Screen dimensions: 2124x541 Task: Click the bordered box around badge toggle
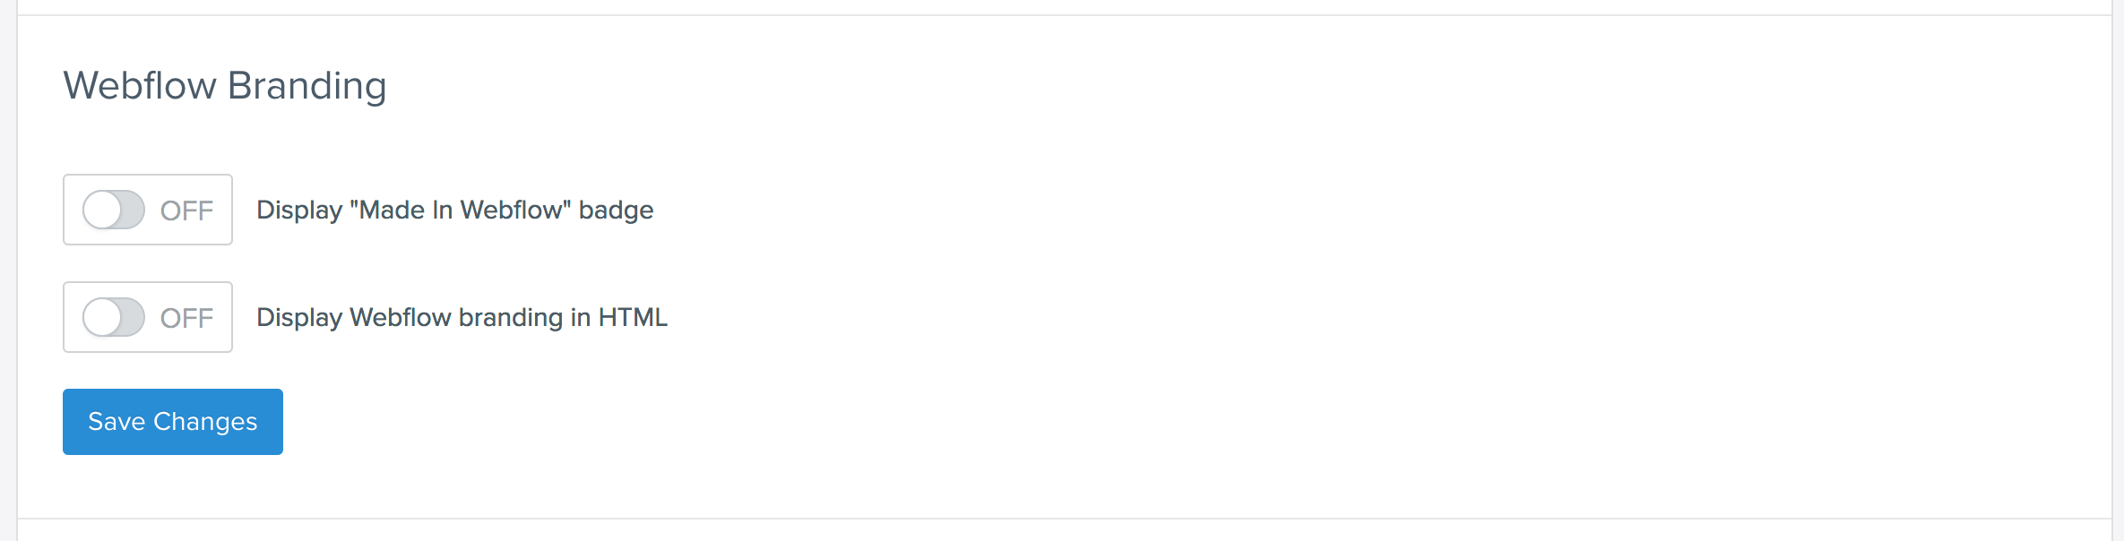pyautogui.click(x=148, y=210)
